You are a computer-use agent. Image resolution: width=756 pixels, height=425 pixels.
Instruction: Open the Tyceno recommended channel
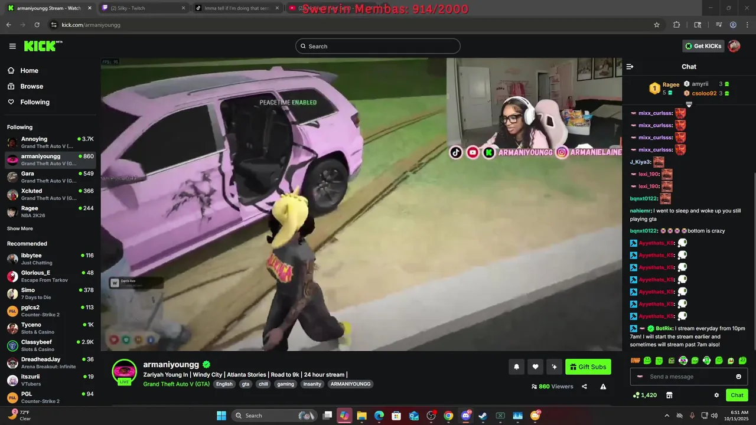pos(50,328)
